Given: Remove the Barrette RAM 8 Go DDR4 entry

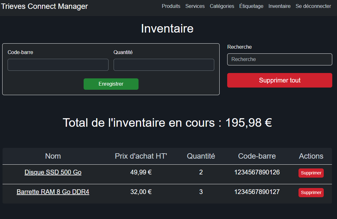Looking at the screenshot, I should [x=311, y=193].
